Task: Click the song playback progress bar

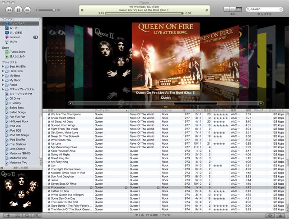Action: [x=144, y=13]
